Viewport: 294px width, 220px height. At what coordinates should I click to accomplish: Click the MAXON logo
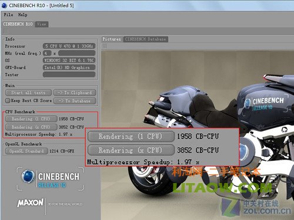(30, 203)
